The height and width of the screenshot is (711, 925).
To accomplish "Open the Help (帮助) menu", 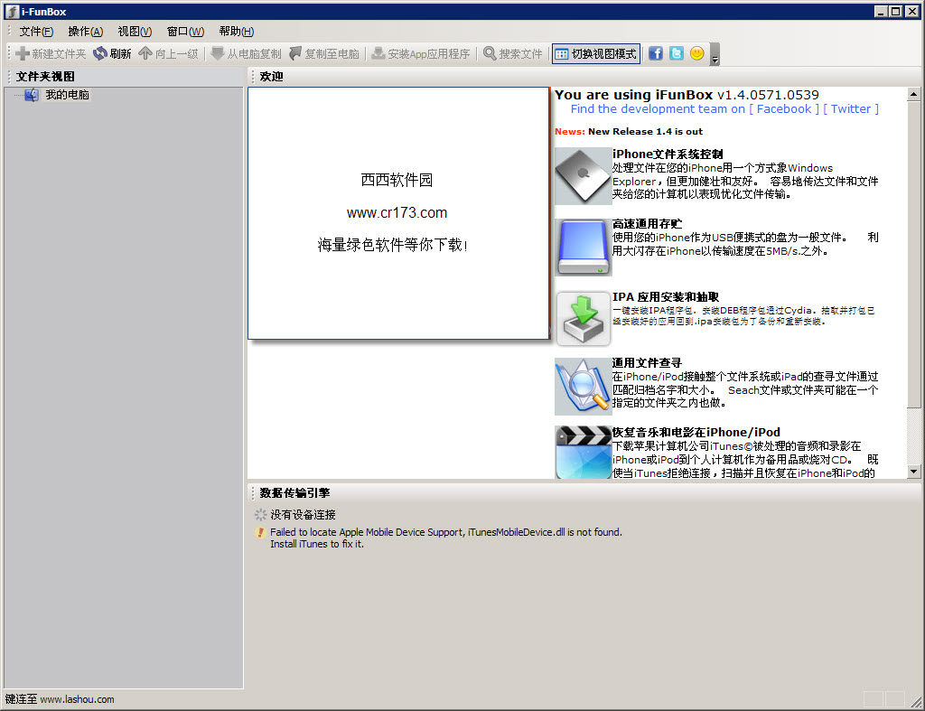I will 236,32.
